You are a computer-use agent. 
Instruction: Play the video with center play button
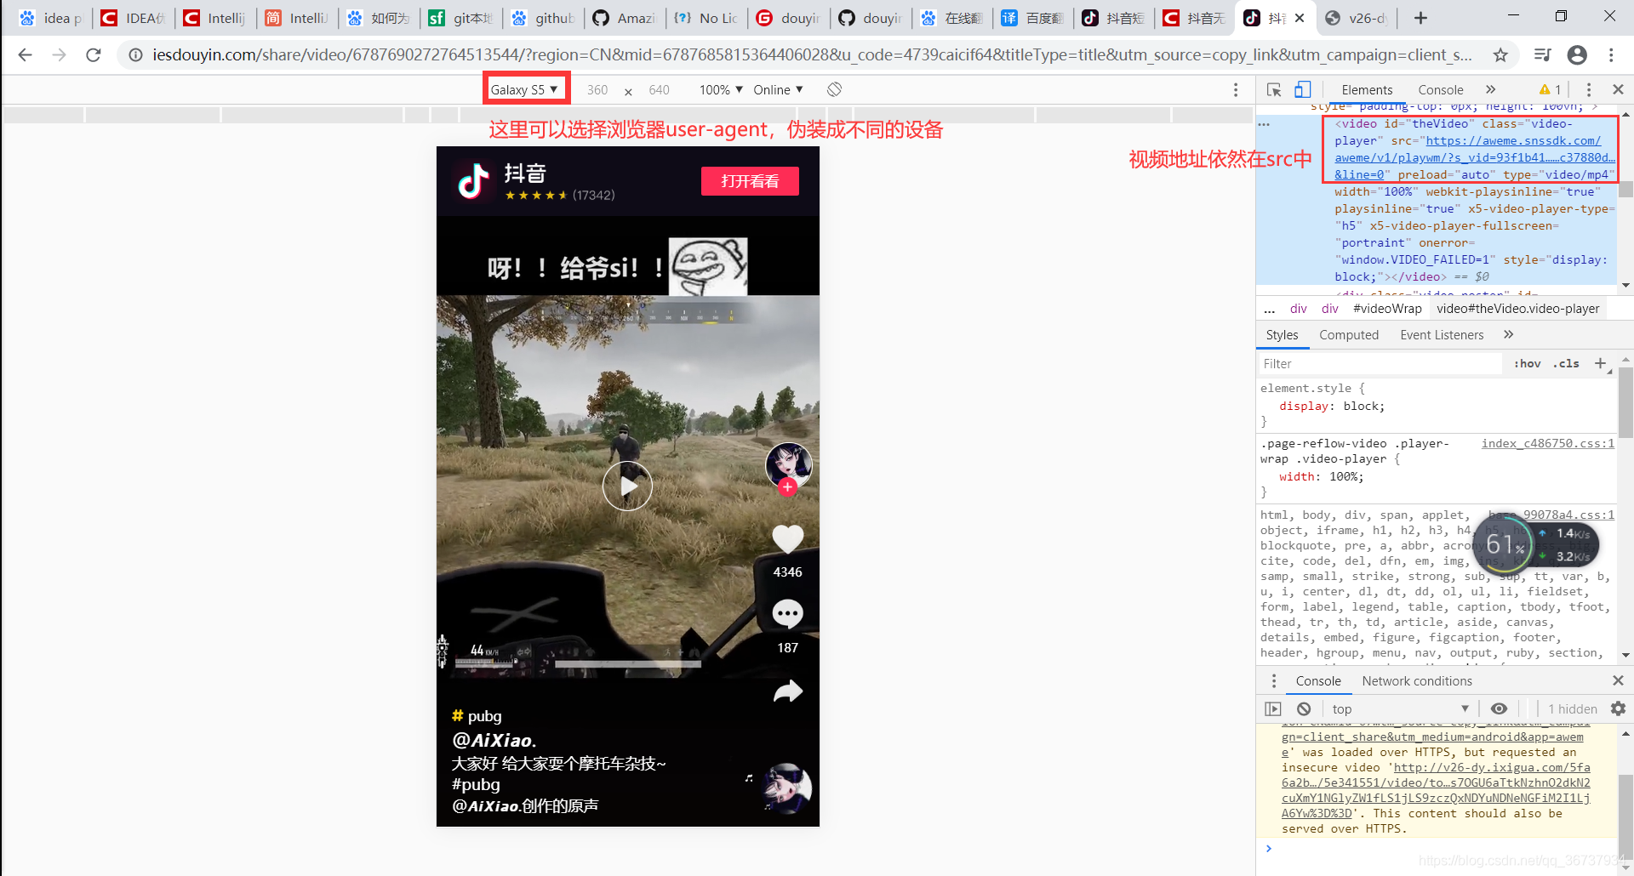pos(627,486)
